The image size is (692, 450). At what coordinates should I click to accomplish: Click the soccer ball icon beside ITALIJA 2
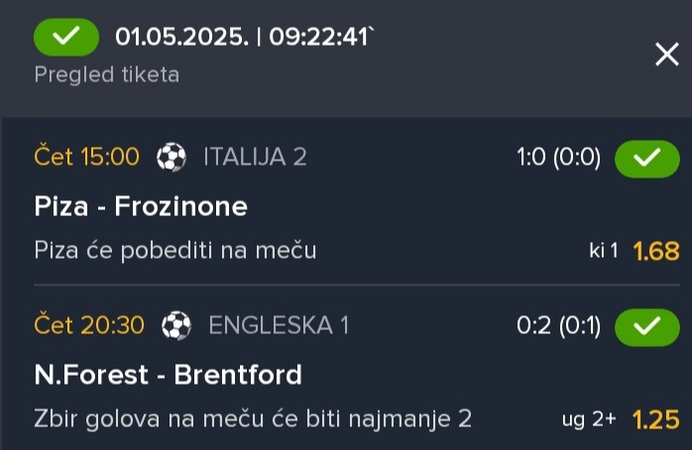coord(172,157)
